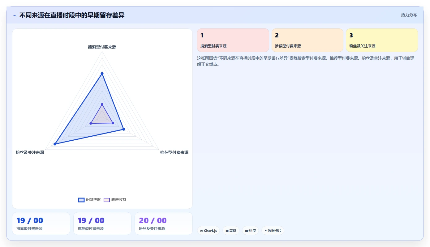The width and height of the screenshot is (430, 247).
Task: Click the 搜索型付费来源 radar axis label
Action: pyautogui.click(x=102, y=47)
